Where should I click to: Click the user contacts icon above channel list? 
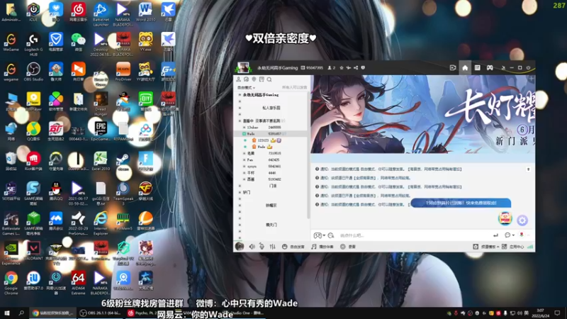click(239, 79)
